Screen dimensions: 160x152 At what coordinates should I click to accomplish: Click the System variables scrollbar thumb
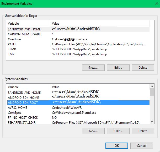[152, 92]
